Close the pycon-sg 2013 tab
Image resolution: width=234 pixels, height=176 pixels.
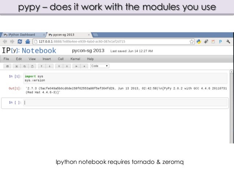coord(89,35)
